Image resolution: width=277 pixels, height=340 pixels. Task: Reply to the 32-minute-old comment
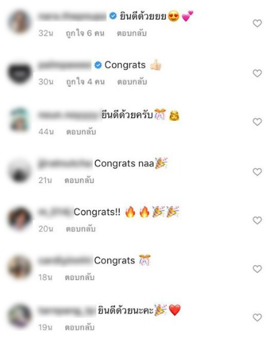(x=132, y=34)
